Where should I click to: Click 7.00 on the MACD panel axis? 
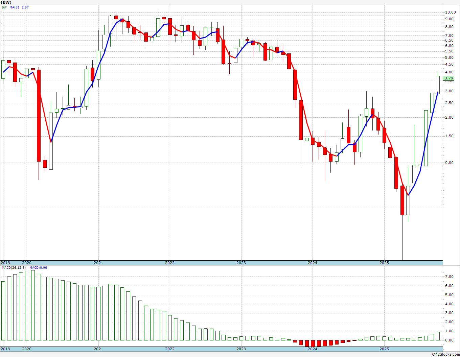449,277
